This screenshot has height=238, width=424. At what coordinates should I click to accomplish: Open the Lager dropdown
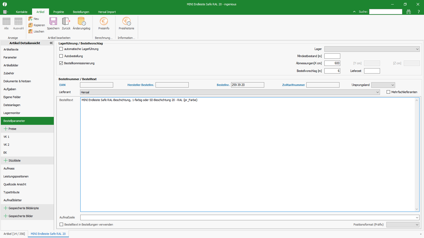point(417,49)
